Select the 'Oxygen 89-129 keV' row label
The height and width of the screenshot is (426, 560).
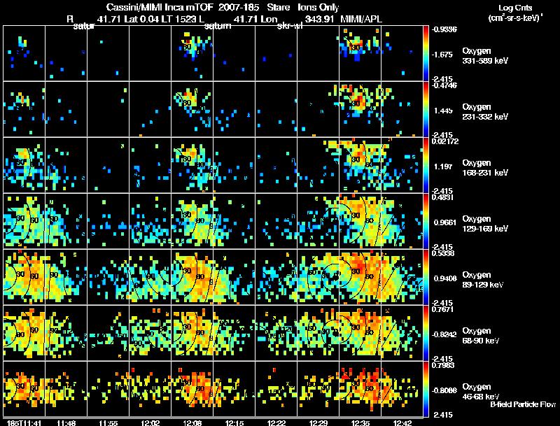click(x=483, y=280)
